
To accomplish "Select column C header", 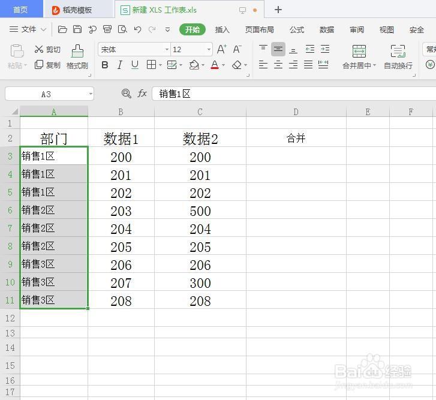I will pos(200,112).
